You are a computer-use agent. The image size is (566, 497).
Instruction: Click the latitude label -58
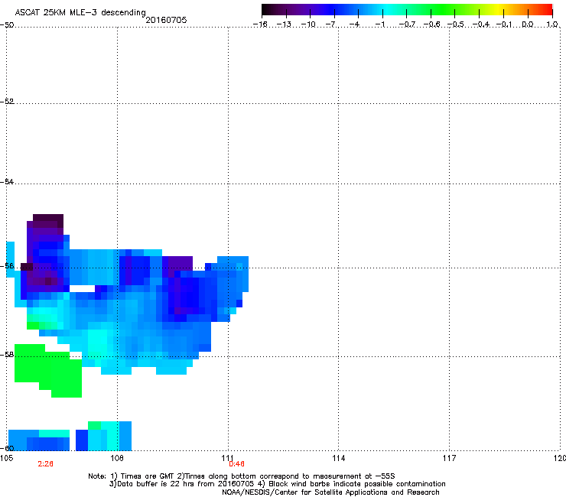[x=7, y=355]
